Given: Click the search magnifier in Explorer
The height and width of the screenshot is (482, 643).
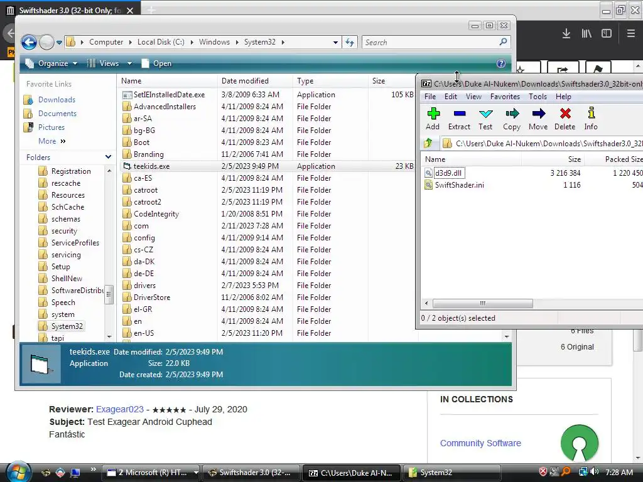Looking at the screenshot, I should pos(503,42).
